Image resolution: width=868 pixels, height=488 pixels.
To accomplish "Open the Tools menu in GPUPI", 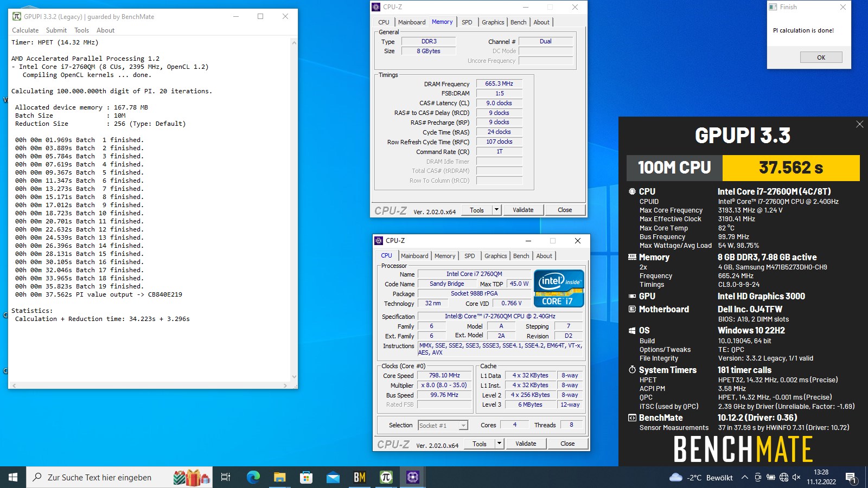I will (x=81, y=30).
